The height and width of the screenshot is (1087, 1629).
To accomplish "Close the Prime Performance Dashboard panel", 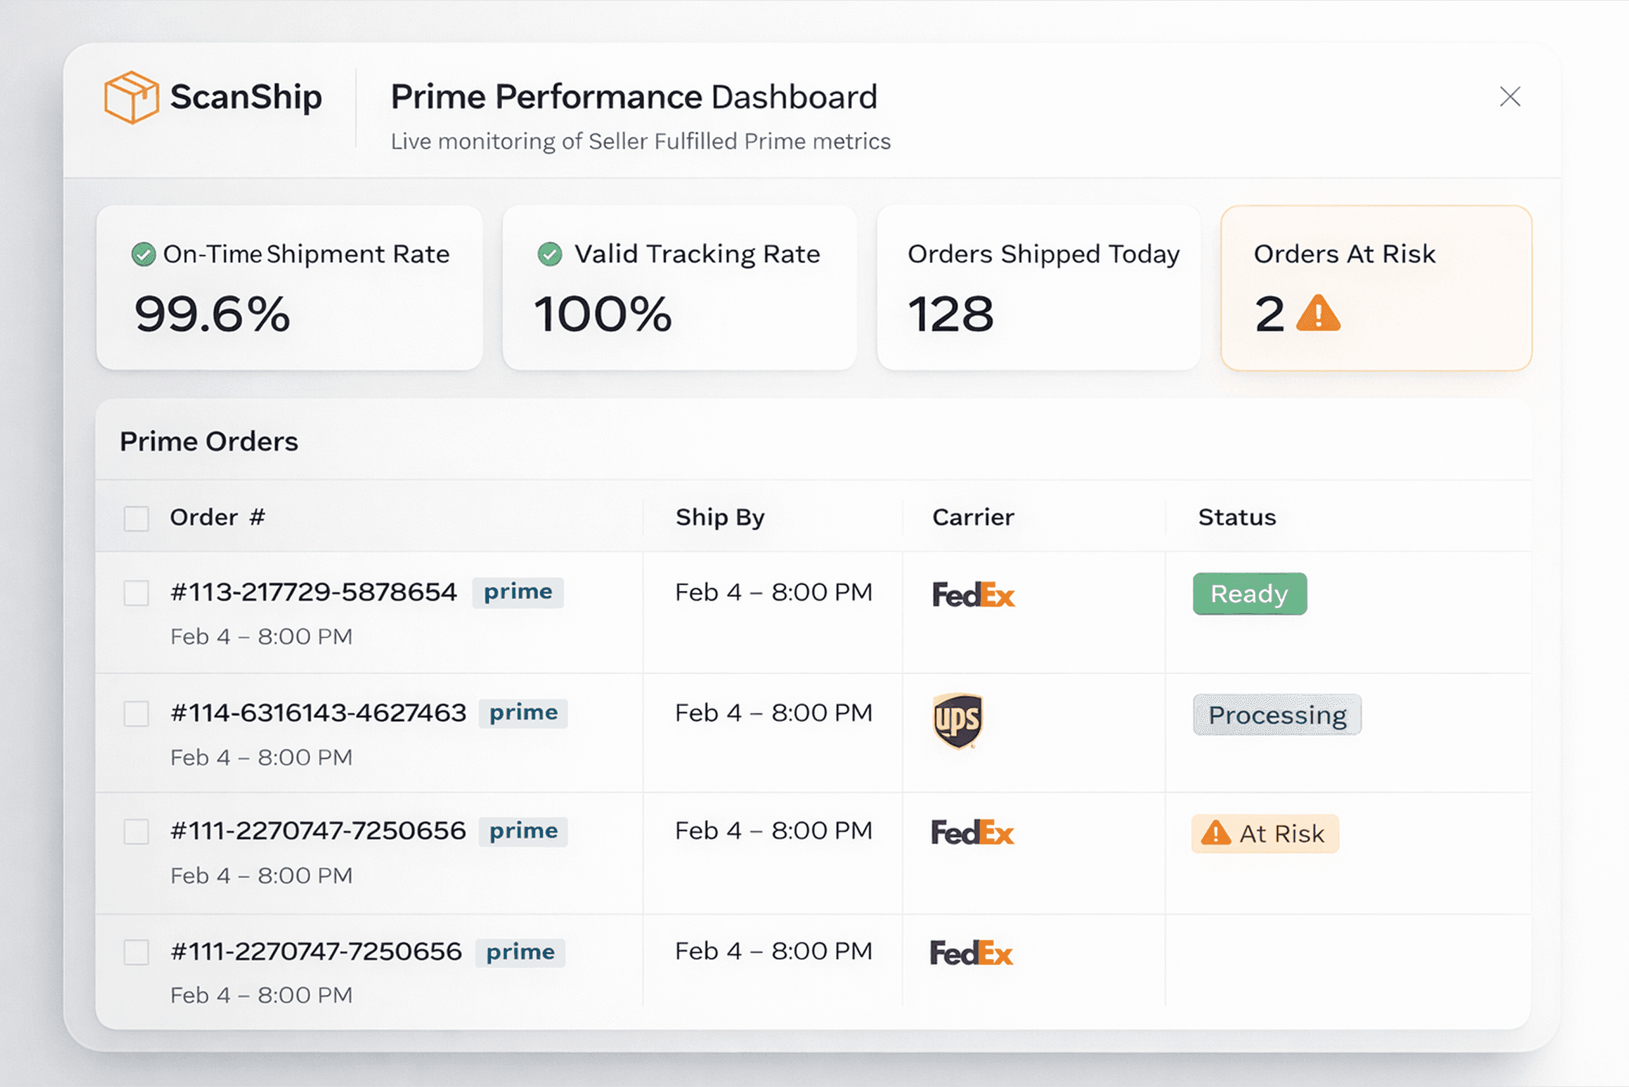I will click(1509, 96).
